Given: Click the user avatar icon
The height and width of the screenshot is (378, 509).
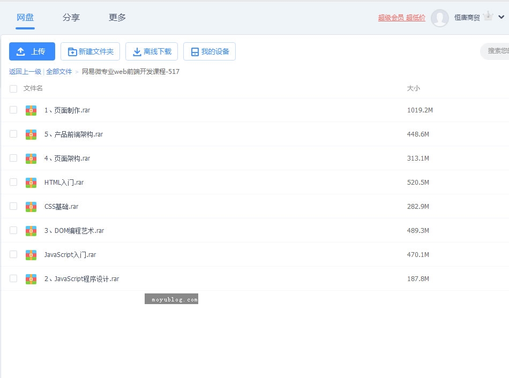Looking at the screenshot, I should 439,18.
